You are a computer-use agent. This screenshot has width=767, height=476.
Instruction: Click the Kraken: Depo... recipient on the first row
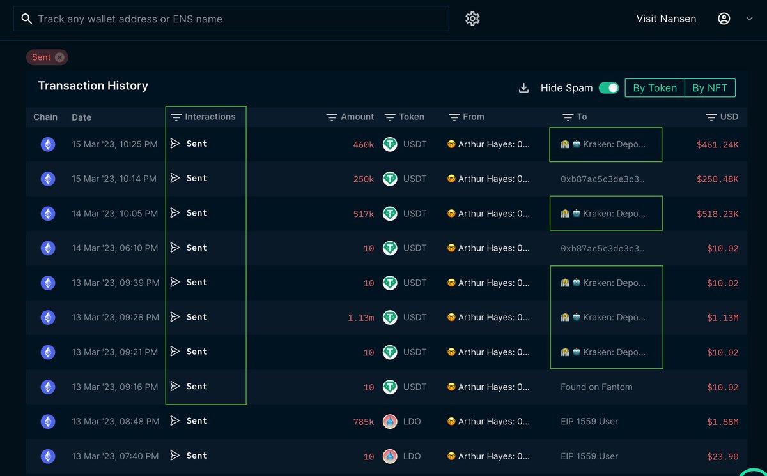605,144
